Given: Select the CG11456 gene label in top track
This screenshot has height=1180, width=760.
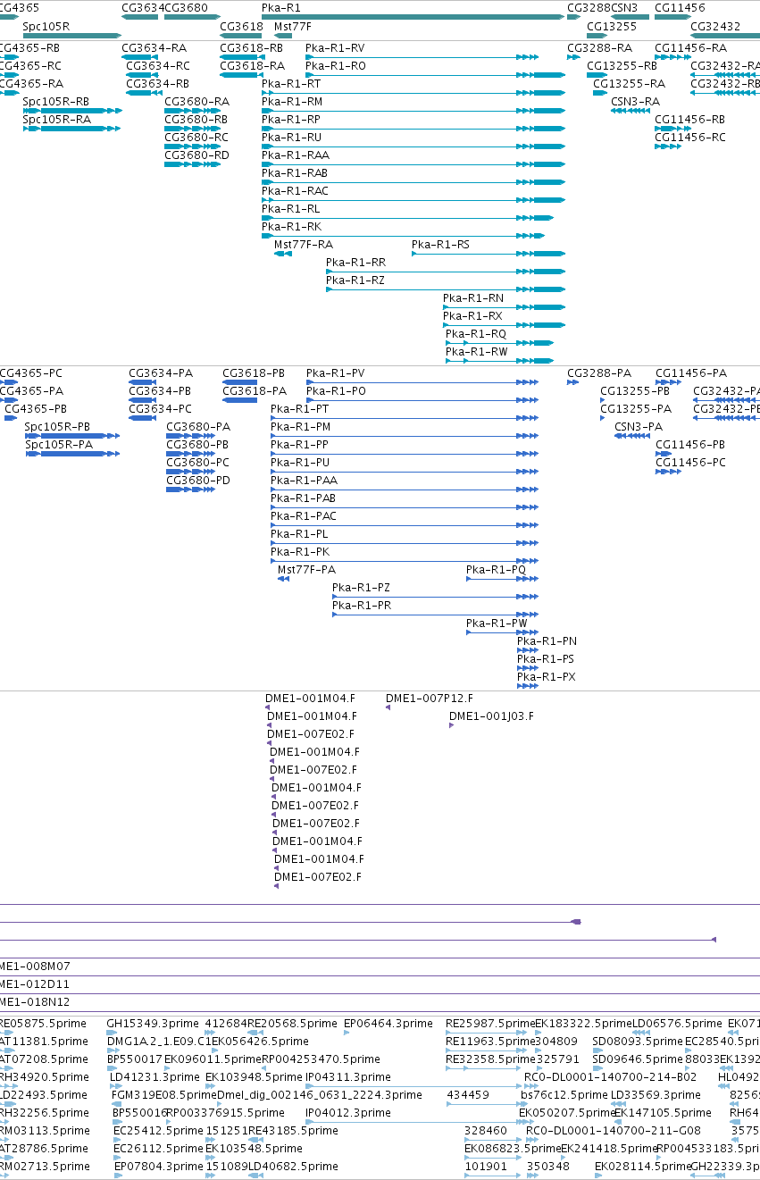Looking at the screenshot, I should pyautogui.click(x=680, y=8).
